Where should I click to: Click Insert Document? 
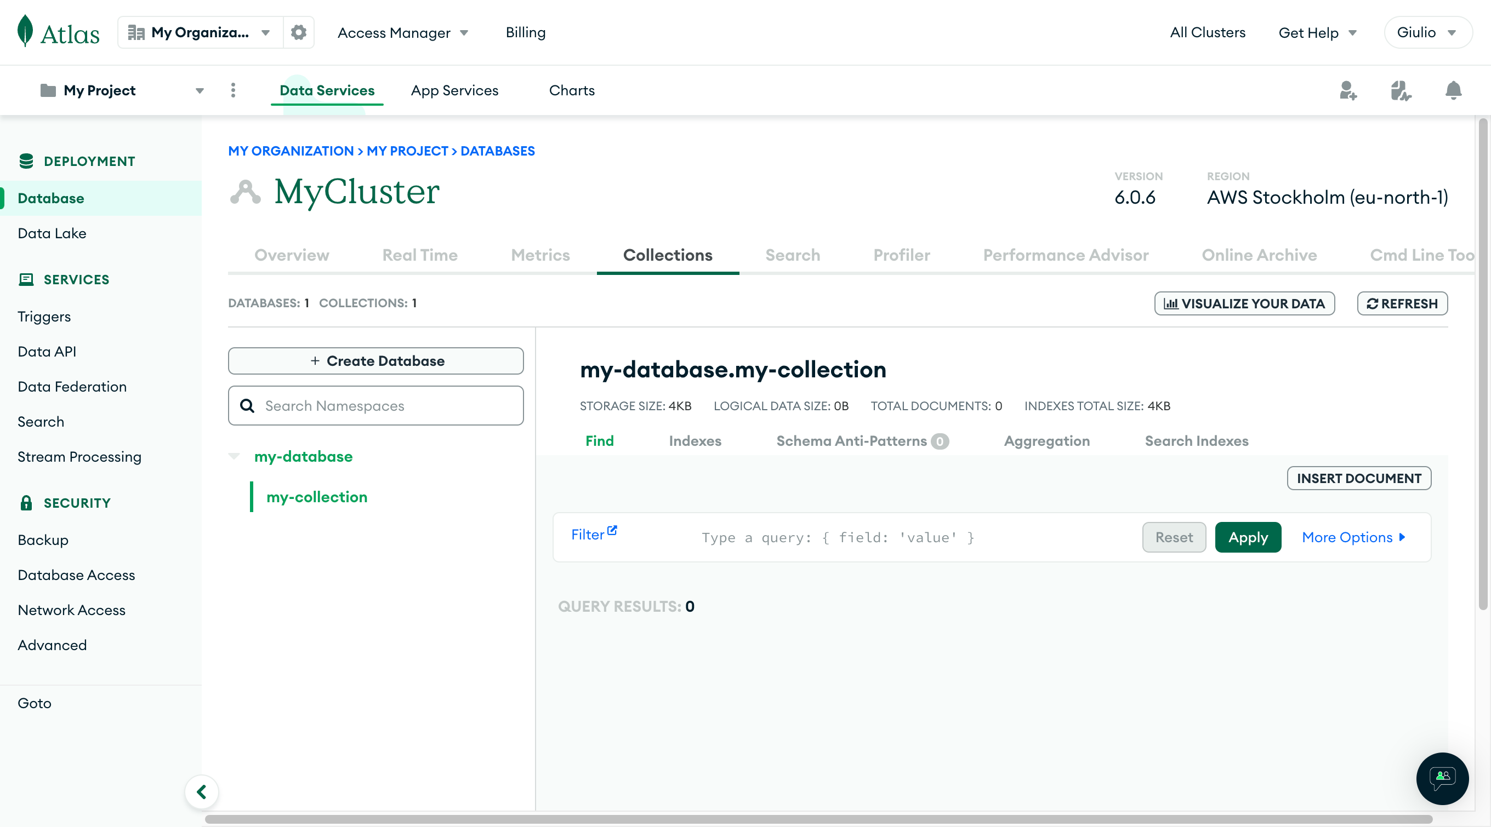[1359, 478]
